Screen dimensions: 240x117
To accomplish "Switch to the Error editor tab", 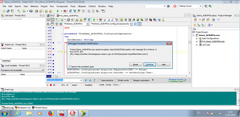I will 51,16.
